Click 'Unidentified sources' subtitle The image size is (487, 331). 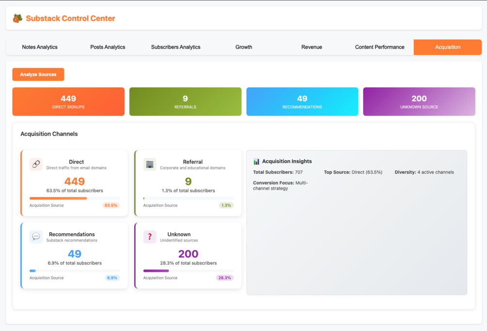pos(179,241)
